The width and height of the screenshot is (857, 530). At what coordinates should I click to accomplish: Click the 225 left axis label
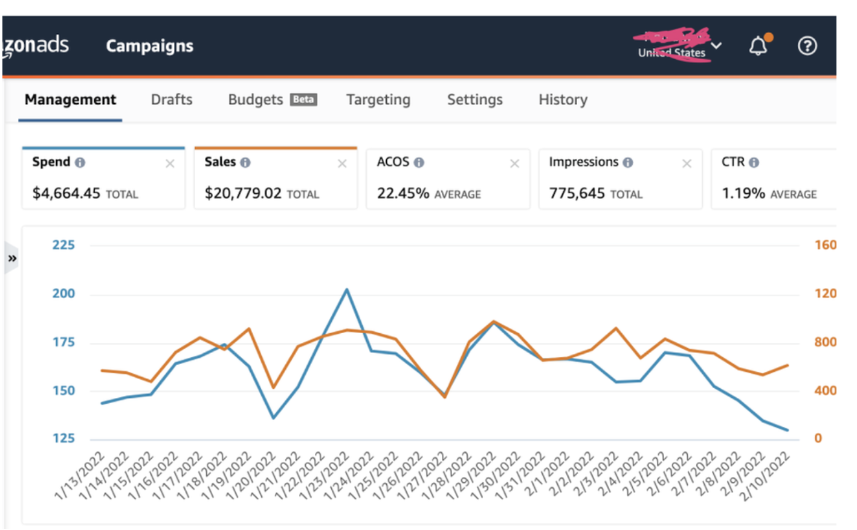tap(63, 245)
